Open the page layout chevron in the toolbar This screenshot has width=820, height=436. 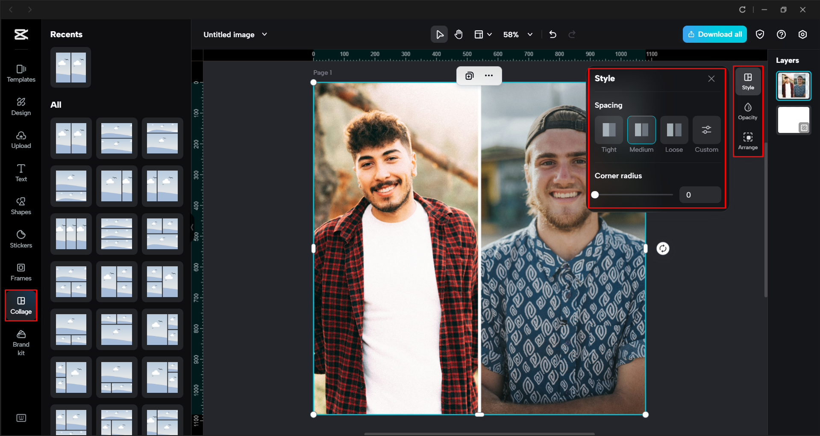(491, 34)
